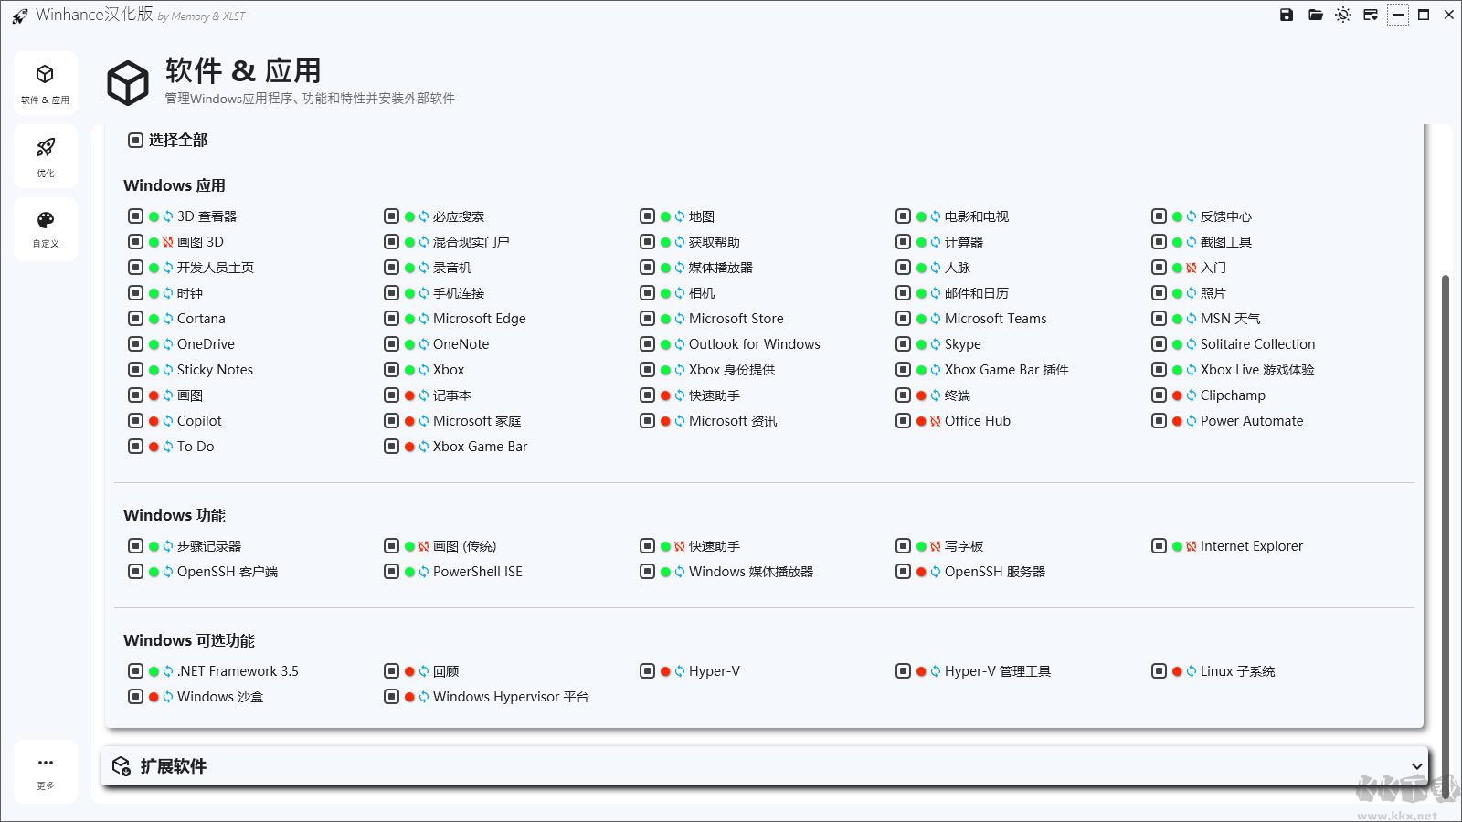The width and height of the screenshot is (1462, 822).
Task: Click the 开发人员主页 app label
Action: 216,268
